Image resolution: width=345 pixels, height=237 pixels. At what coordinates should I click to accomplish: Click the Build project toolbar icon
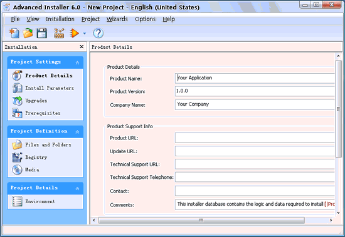[x=59, y=33]
